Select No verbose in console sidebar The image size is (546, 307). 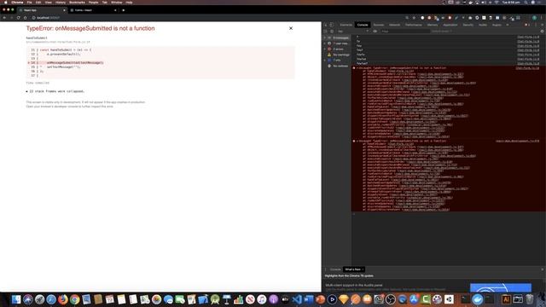[x=337, y=66]
